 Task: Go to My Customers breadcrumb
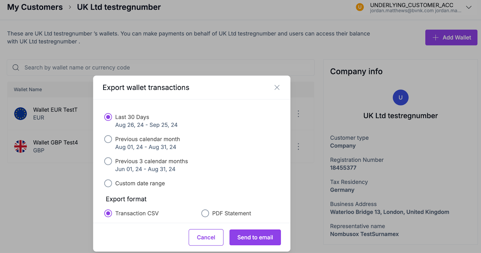tap(35, 7)
